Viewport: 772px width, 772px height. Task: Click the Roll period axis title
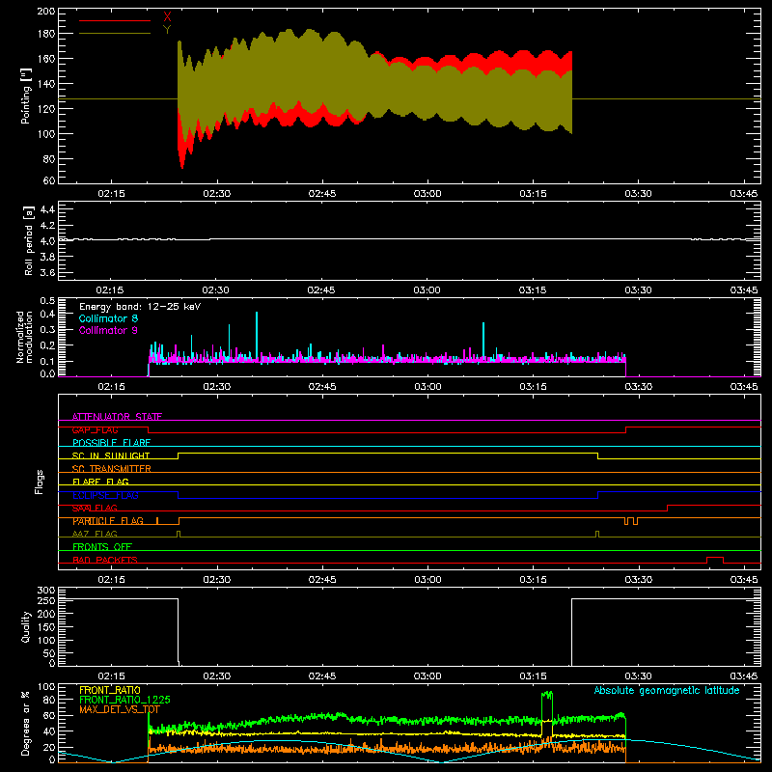pos(28,240)
